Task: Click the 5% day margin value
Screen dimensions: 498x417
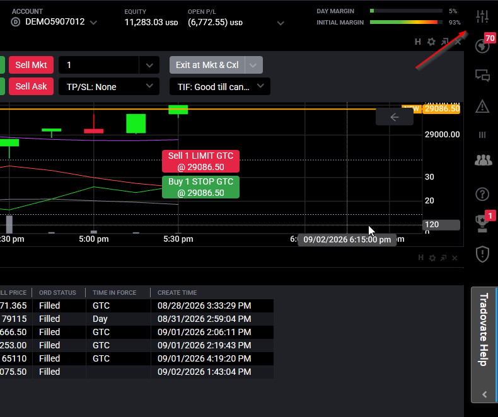Action: pos(453,11)
